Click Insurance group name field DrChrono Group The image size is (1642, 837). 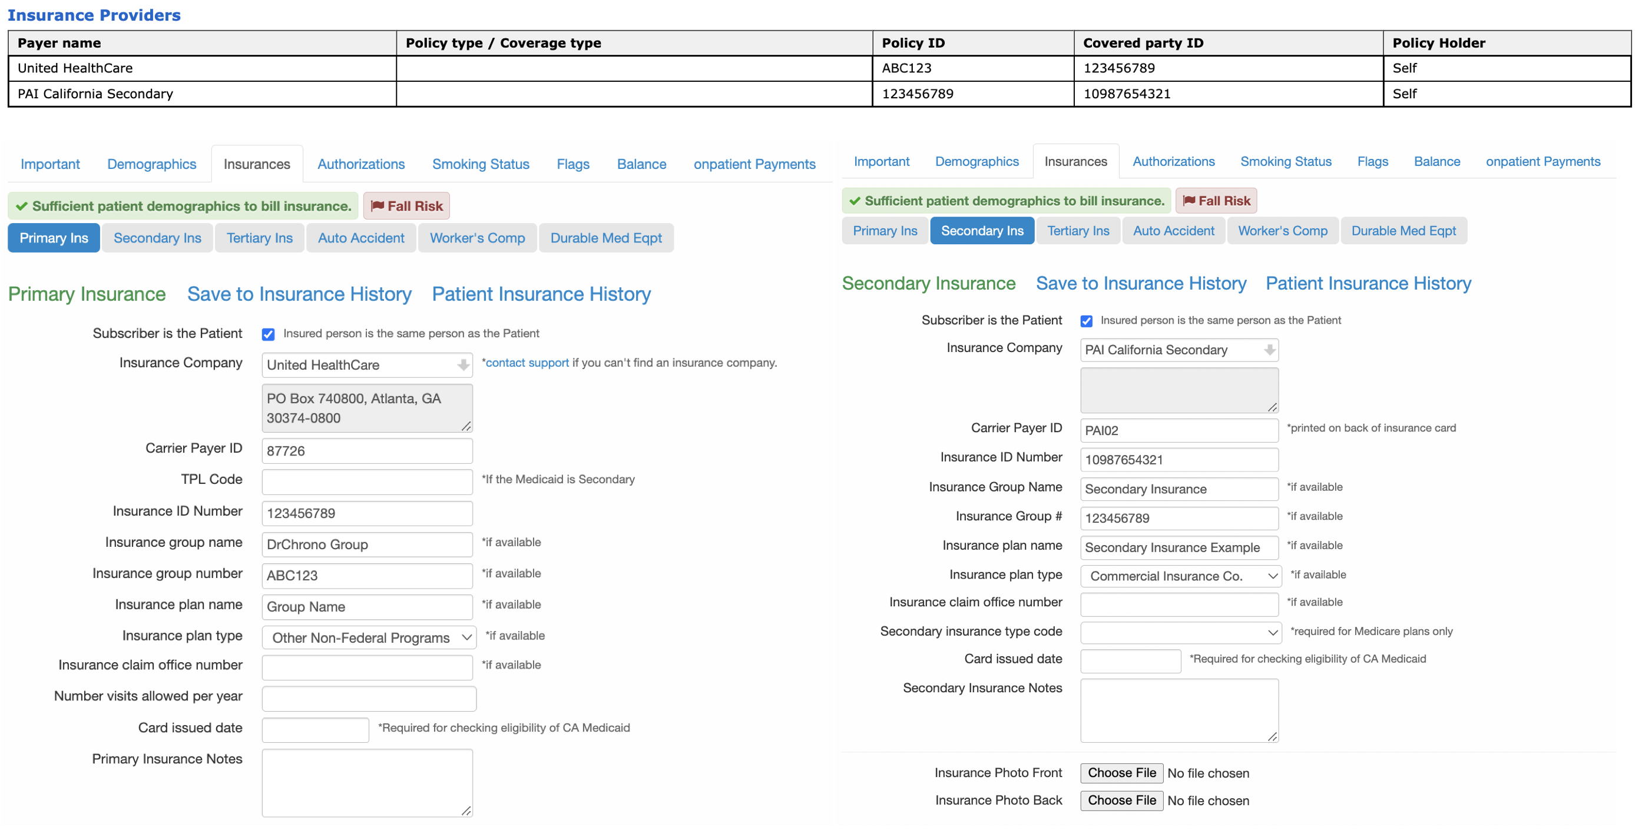(x=367, y=544)
